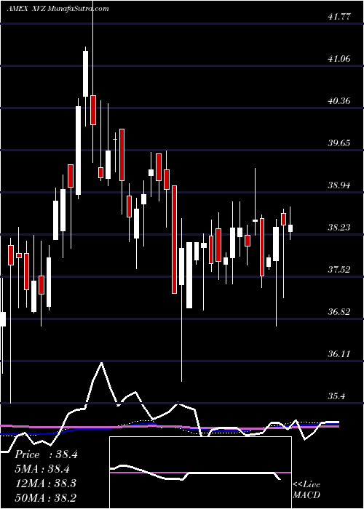The width and height of the screenshot is (364, 509).
Task: Click the 41.77 price axis label
Action: 339,17
